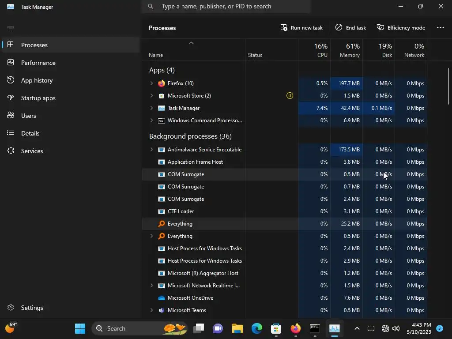The width and height of the screenshot is (452, 339).
Task: Click the CTF Loader process icon
Action: point(162,211)
